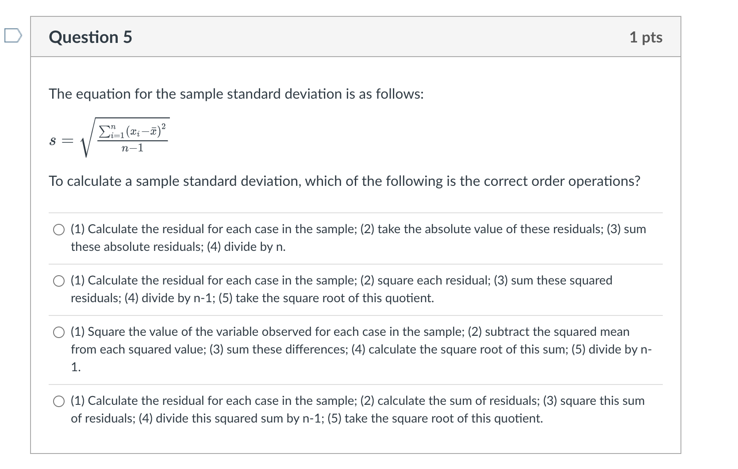This screenshot has height=469, width=738.
Task: Select the first answer about absolute residuals
Action: [x=59, y=230]
